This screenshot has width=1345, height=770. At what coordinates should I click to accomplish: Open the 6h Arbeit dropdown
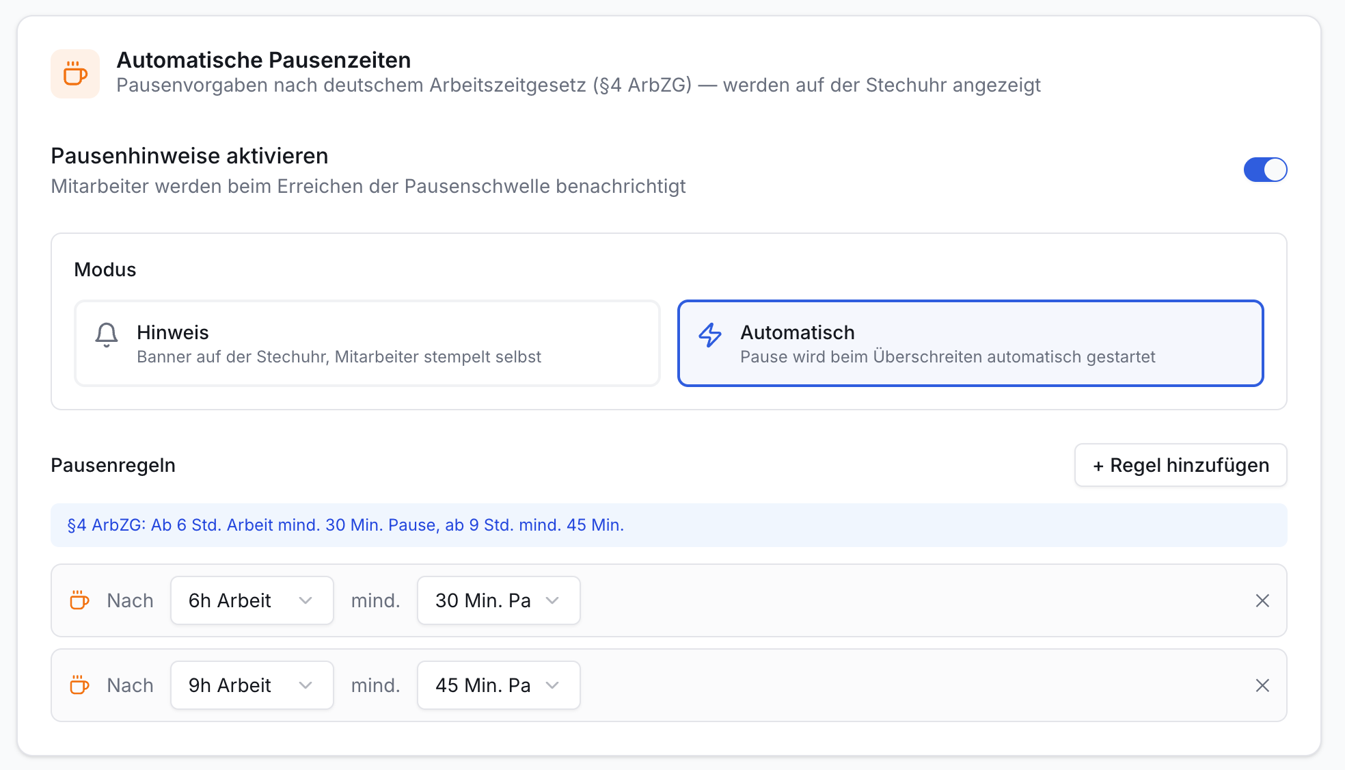pyautogui.click(x=252, y=600)
